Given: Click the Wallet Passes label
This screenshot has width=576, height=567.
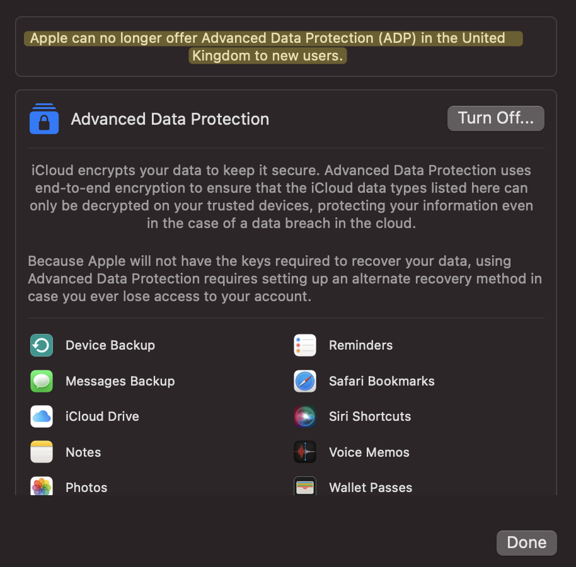Looking at the screenshot, I should [x=371, y=488].
